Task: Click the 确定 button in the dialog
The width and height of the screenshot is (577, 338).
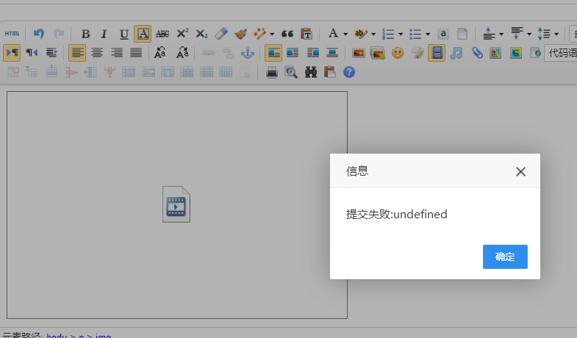Action: (505, 256)
